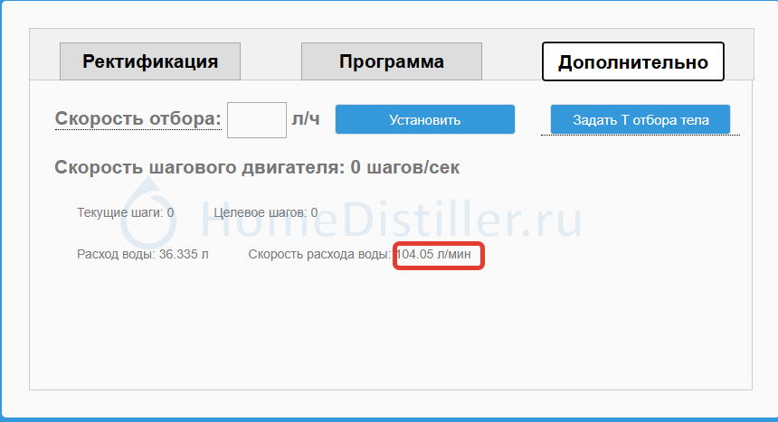Click the Скорость отбора dotted-underline label

[138, 119]
